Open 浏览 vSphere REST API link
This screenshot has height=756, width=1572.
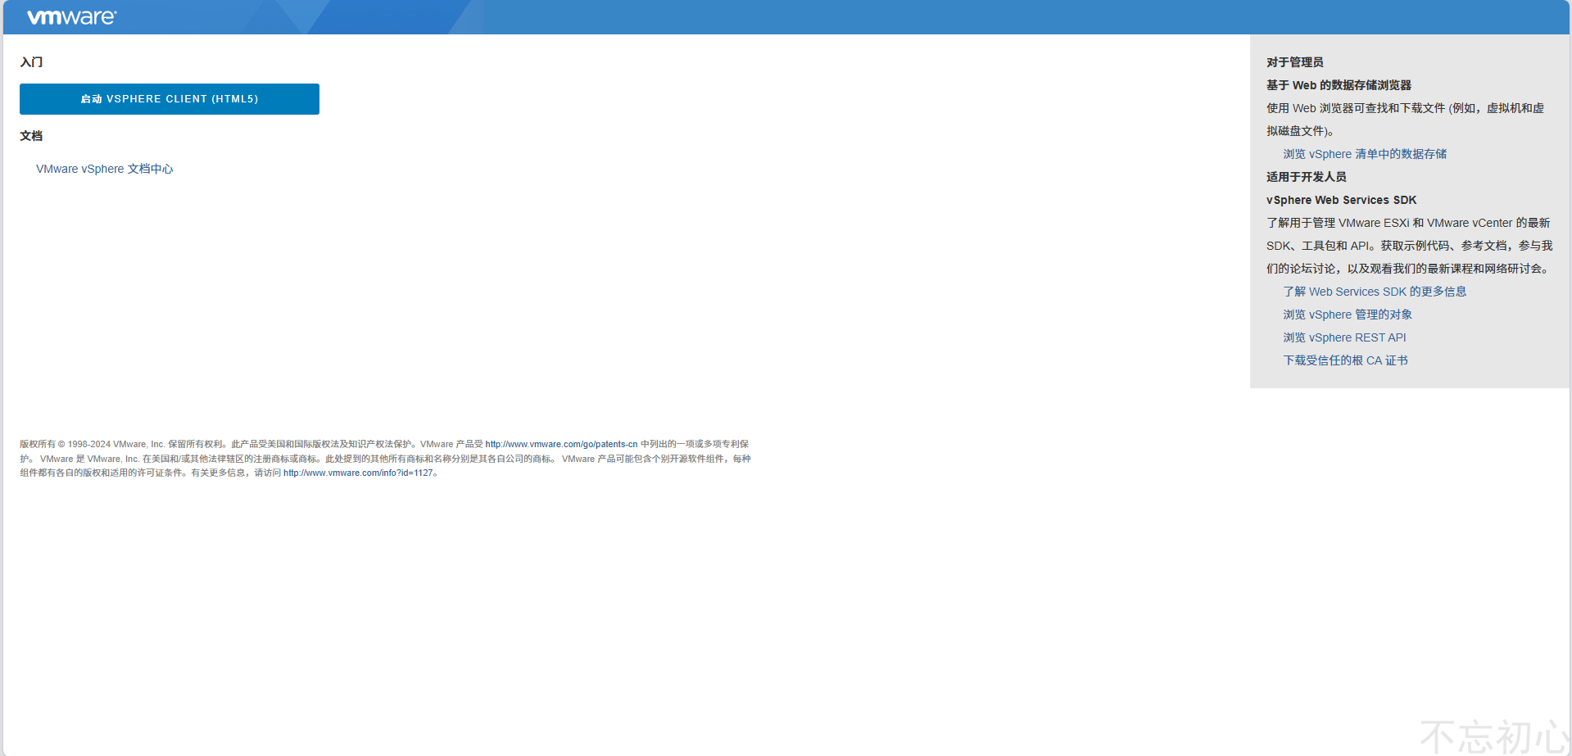coord(1344,337)
